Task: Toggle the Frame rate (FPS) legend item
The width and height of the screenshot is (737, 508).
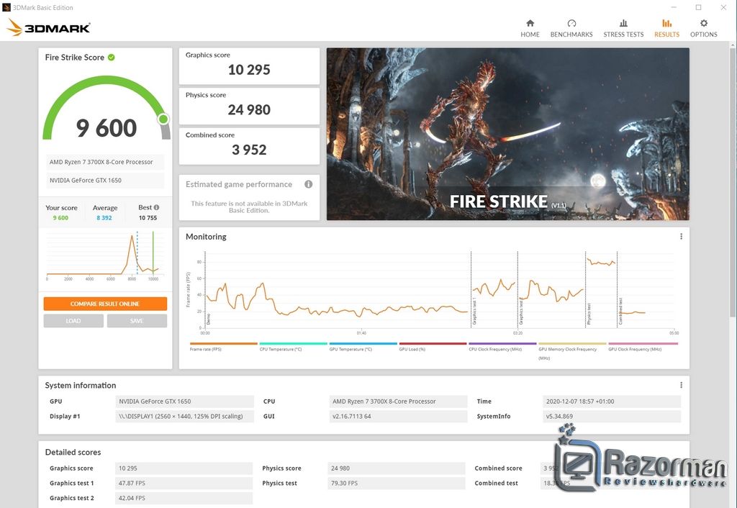Action: [x=223, y=347]
